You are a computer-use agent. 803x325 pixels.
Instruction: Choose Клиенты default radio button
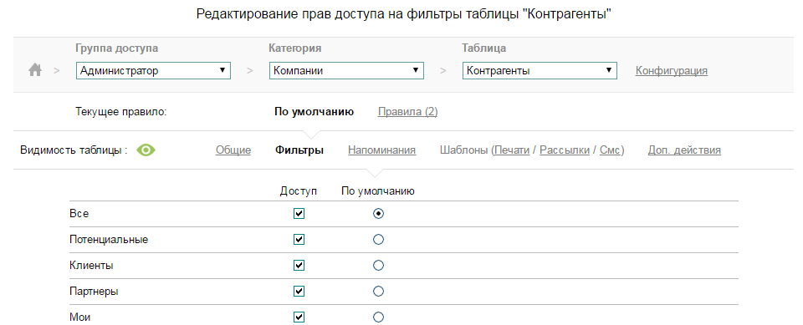click(378, 265)
